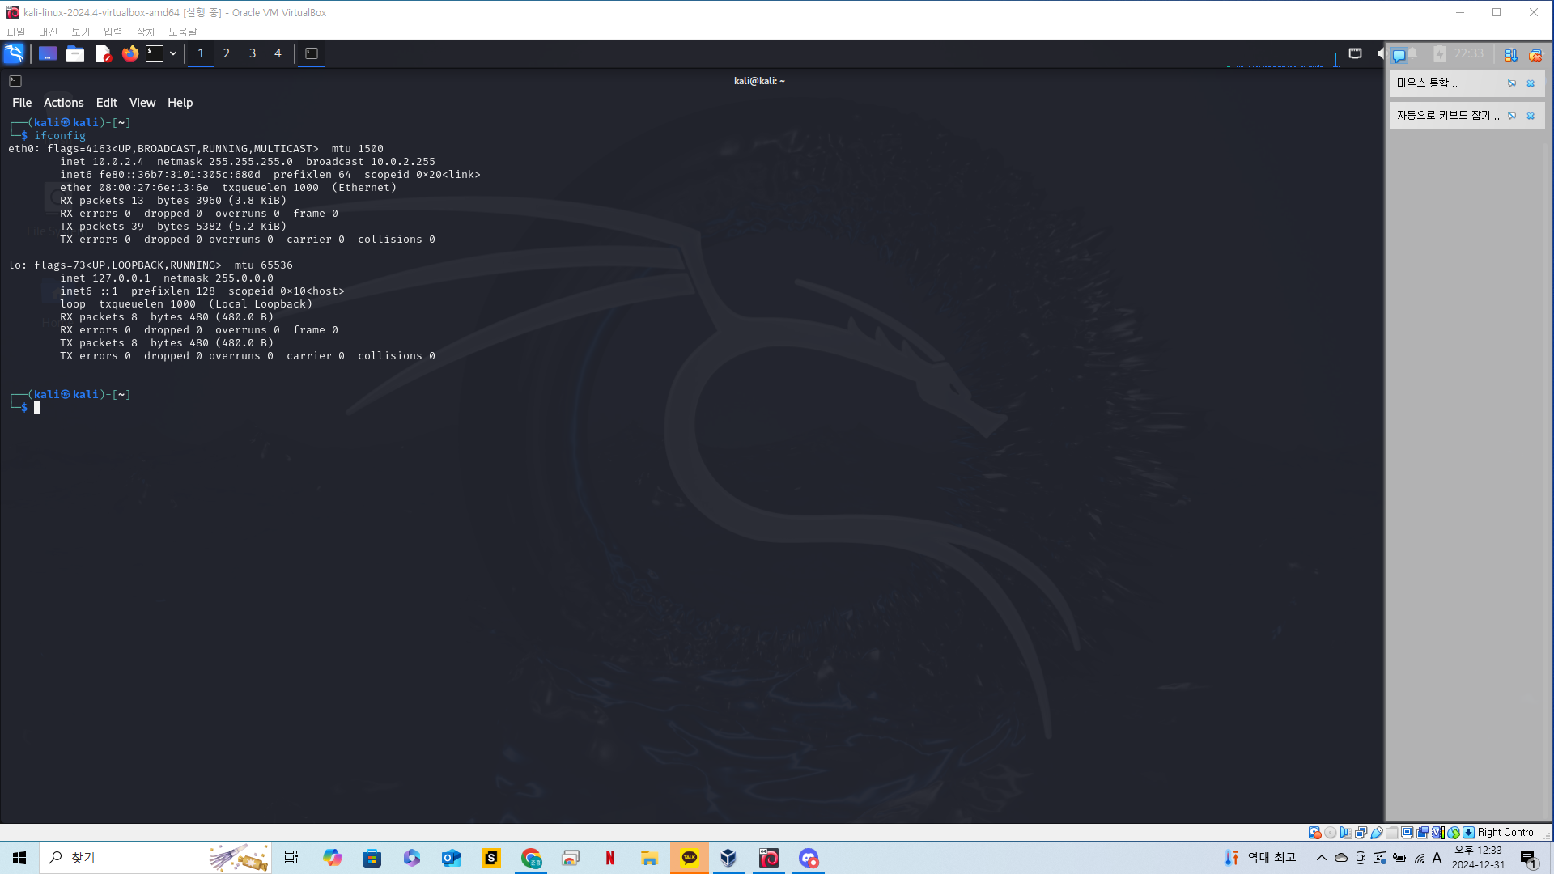Delete all VirtualBox notifications
The image size is (1554, 874).
(1535, 55)
